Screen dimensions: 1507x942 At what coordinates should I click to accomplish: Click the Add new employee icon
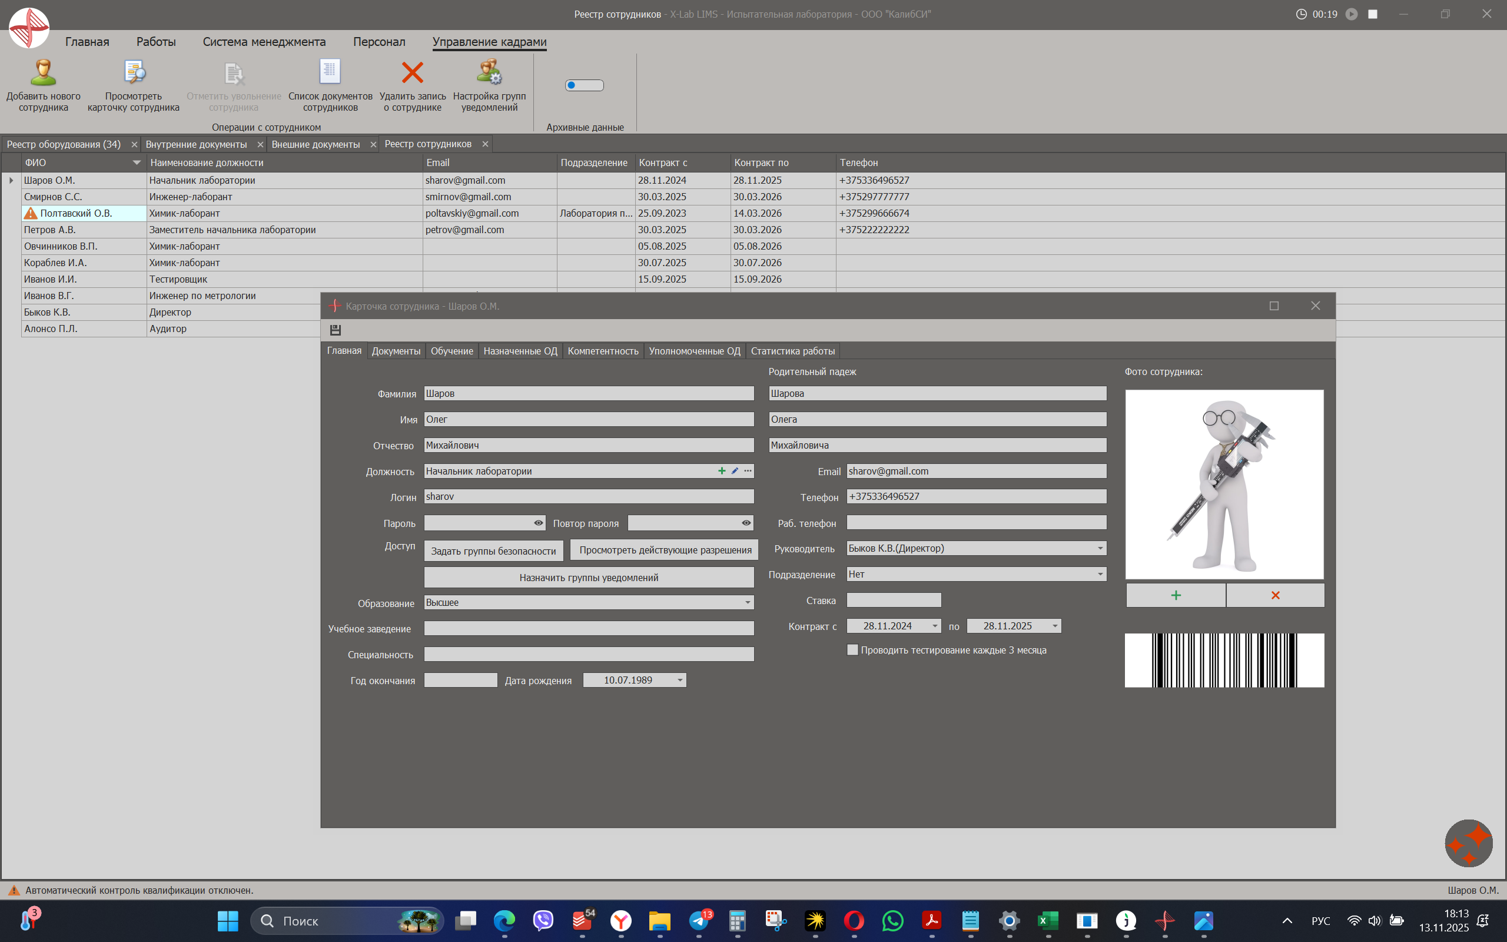pos(43,74)
